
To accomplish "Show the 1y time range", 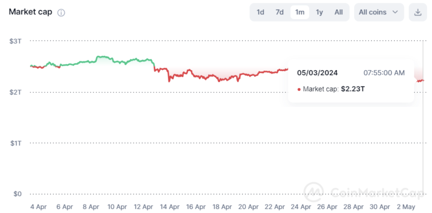I will [x=319, y=12].
